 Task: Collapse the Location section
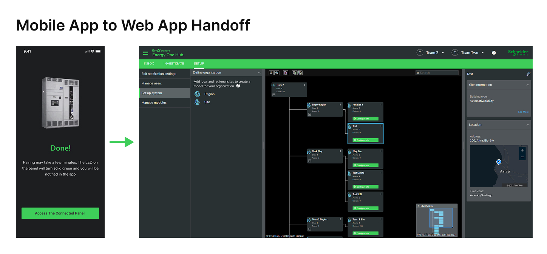tap(527, 125)
